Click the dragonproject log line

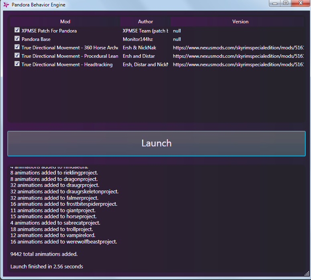pos(54,179)
